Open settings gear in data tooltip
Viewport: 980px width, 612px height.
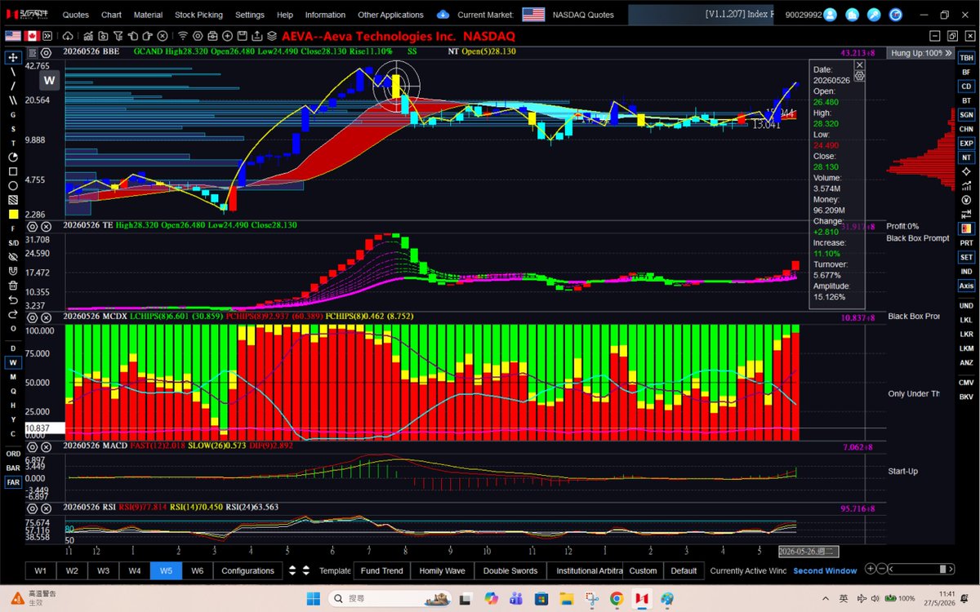tap(859, 75)
